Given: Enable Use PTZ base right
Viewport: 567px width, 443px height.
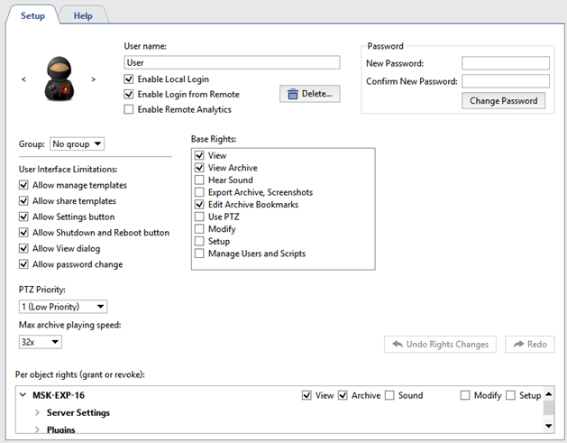Looking at the screenshot, I should [x=199, y=217].
